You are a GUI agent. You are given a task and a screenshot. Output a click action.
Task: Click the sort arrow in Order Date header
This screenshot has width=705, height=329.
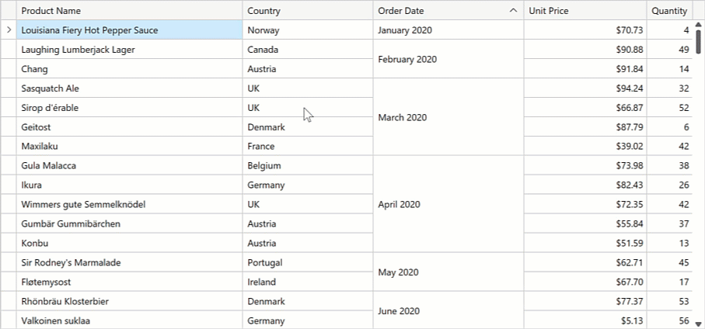point(513,11)
